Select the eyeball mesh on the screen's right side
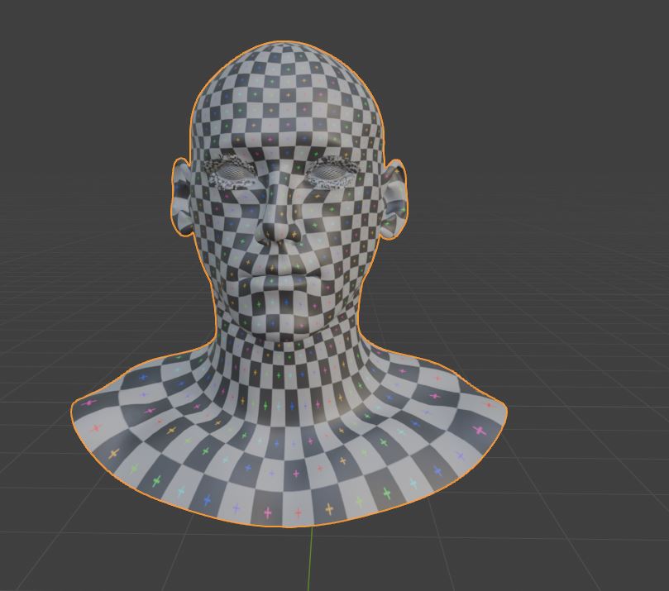 click(327, 172)
